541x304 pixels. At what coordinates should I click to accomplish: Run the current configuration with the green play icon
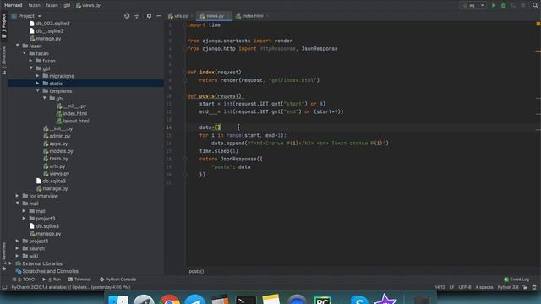coord(494,5)
